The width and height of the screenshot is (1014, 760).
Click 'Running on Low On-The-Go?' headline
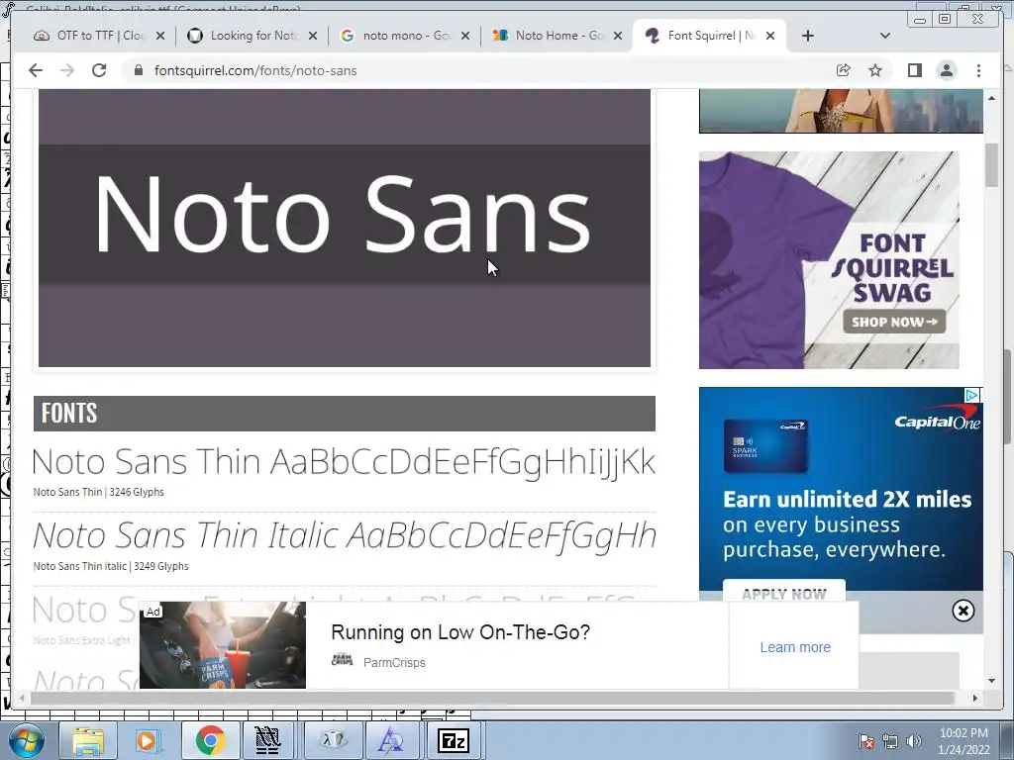pyautogui.click(x=460, y=632)
